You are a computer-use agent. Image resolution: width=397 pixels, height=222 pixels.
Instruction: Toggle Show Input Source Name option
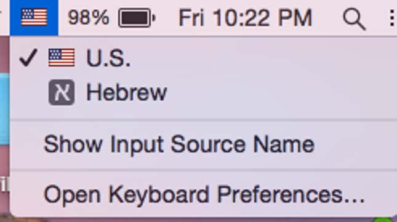[203, 145]
